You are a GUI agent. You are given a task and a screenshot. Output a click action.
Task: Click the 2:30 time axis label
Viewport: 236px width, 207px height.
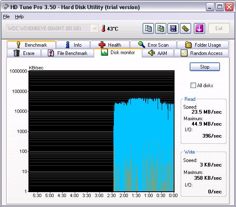[x=111, y=195]
